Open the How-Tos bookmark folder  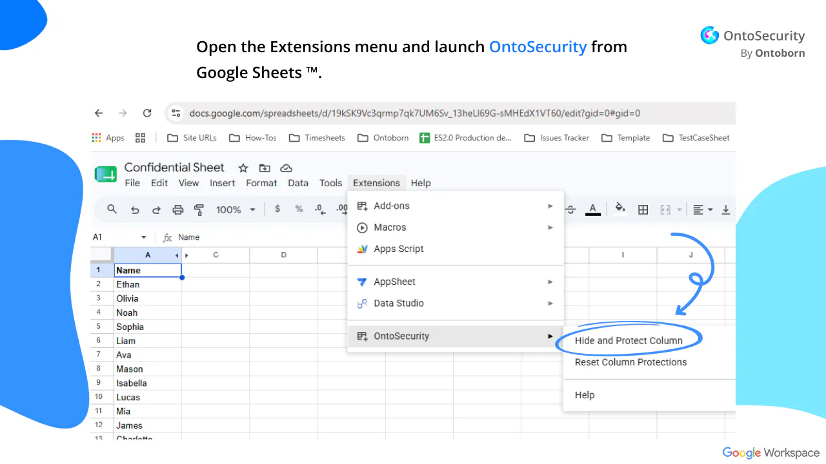pyautogui.click(x=252, y=138)
